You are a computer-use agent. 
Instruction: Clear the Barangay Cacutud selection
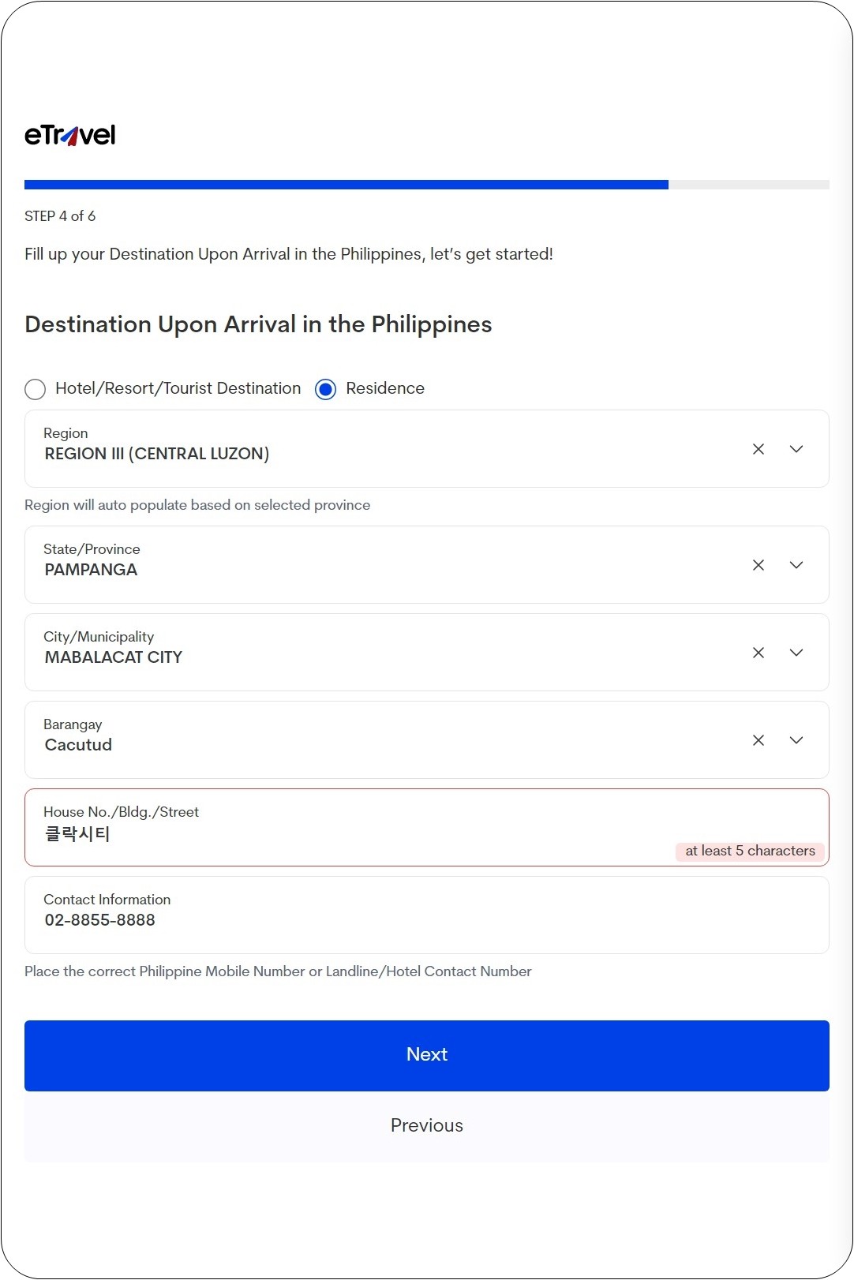pos(758,740)
